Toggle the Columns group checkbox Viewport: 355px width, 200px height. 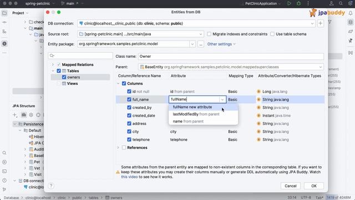coord(124,83)
